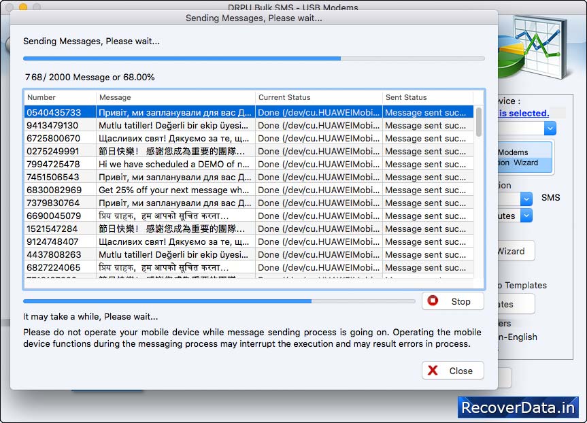This screenshot has height=423, width=587.
Task: Select row with number 9124748407
Action: pos(249,241)
